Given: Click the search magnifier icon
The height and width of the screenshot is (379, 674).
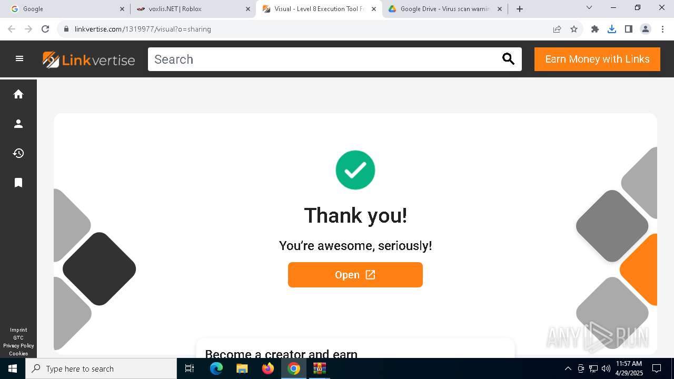Looking at the screenshot, I should pyautogui.click(x=508, y=59).
